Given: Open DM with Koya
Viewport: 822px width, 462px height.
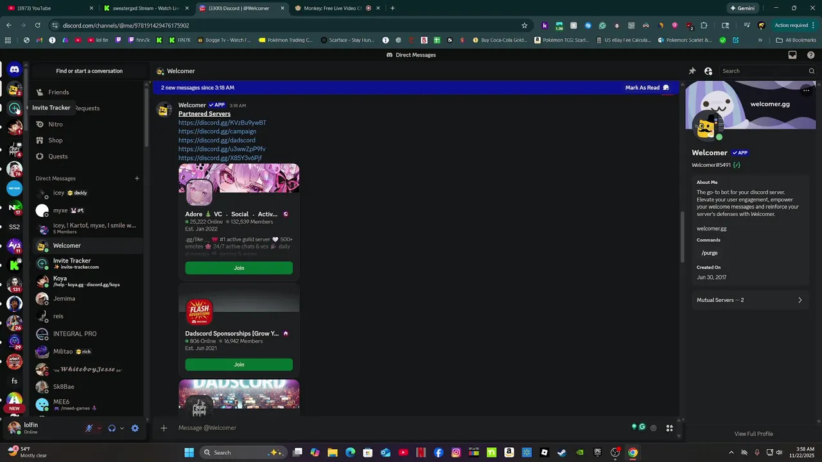Looking at the screenshot, I should coord(89,281).
